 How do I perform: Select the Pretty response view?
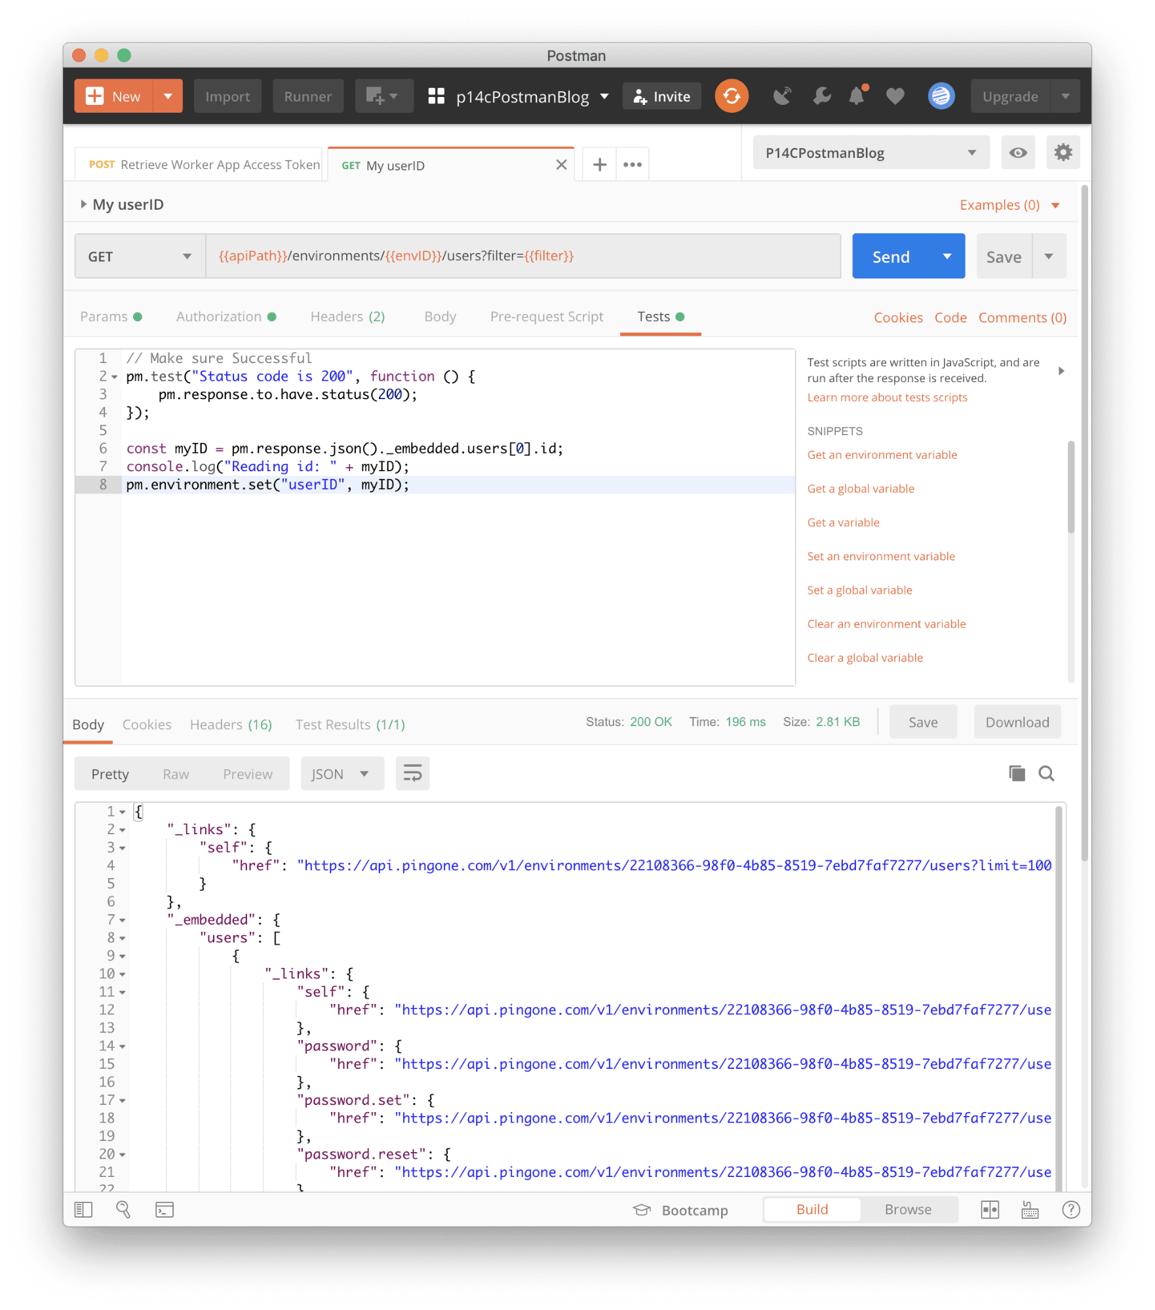coord(110,774)
